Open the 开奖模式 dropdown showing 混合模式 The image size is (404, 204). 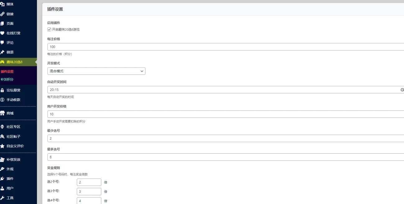pos(96,71)
